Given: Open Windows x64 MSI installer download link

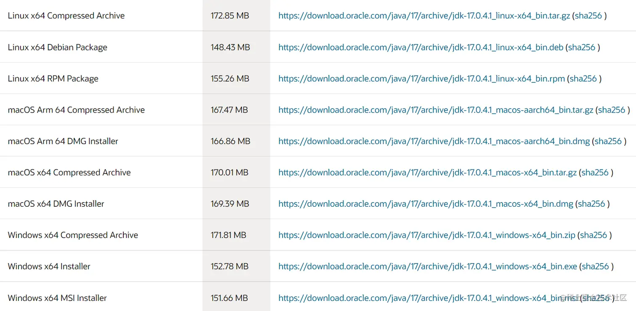Looking at the screenshot, I should (428, 298).
